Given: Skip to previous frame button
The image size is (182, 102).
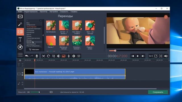Looking at the screenshot, I should click(x=133, y=56).
